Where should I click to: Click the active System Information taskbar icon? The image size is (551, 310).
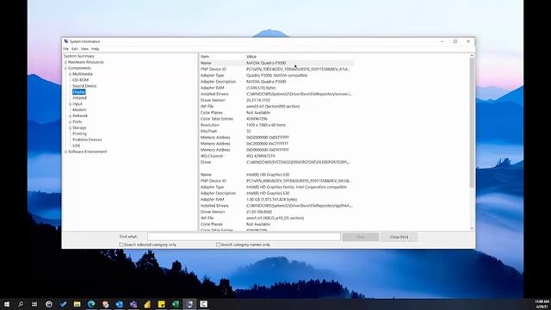click(189, 304)
